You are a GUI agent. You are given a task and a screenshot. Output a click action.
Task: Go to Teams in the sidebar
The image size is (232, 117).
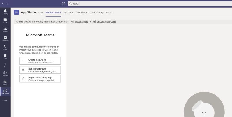coord(5,29)
